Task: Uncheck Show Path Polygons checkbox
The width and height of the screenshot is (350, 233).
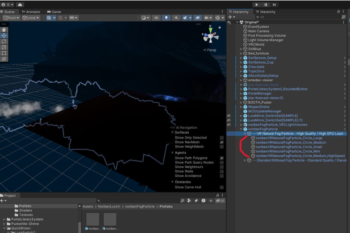Action: point(222,158)
